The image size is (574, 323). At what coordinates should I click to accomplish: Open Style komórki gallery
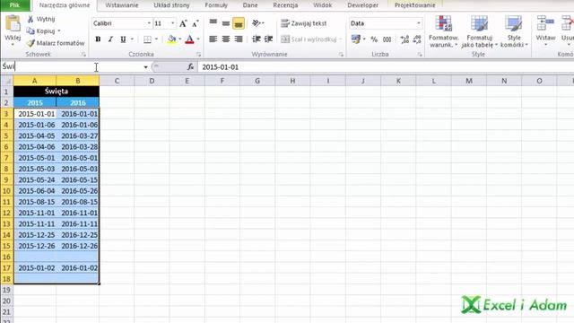coord(514,31)
